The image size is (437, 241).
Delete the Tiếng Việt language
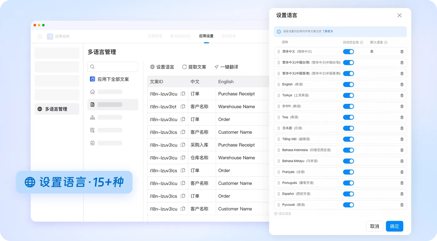pyautogui.click(x=402, y=139)
